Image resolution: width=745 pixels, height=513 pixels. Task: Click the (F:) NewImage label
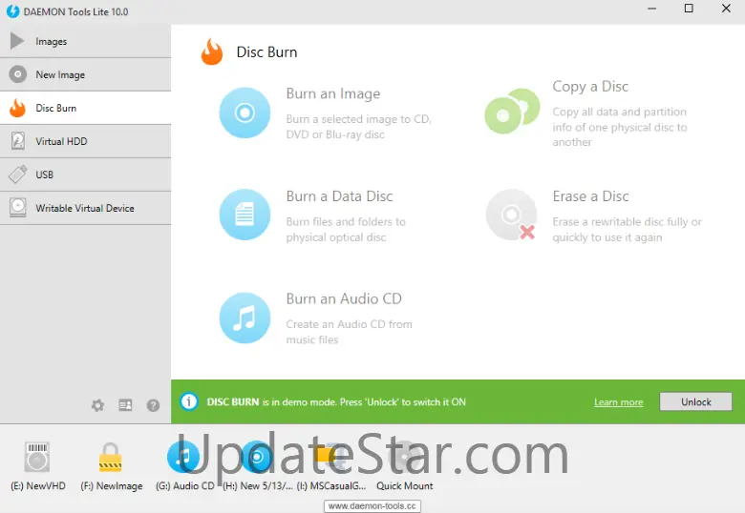112,486
